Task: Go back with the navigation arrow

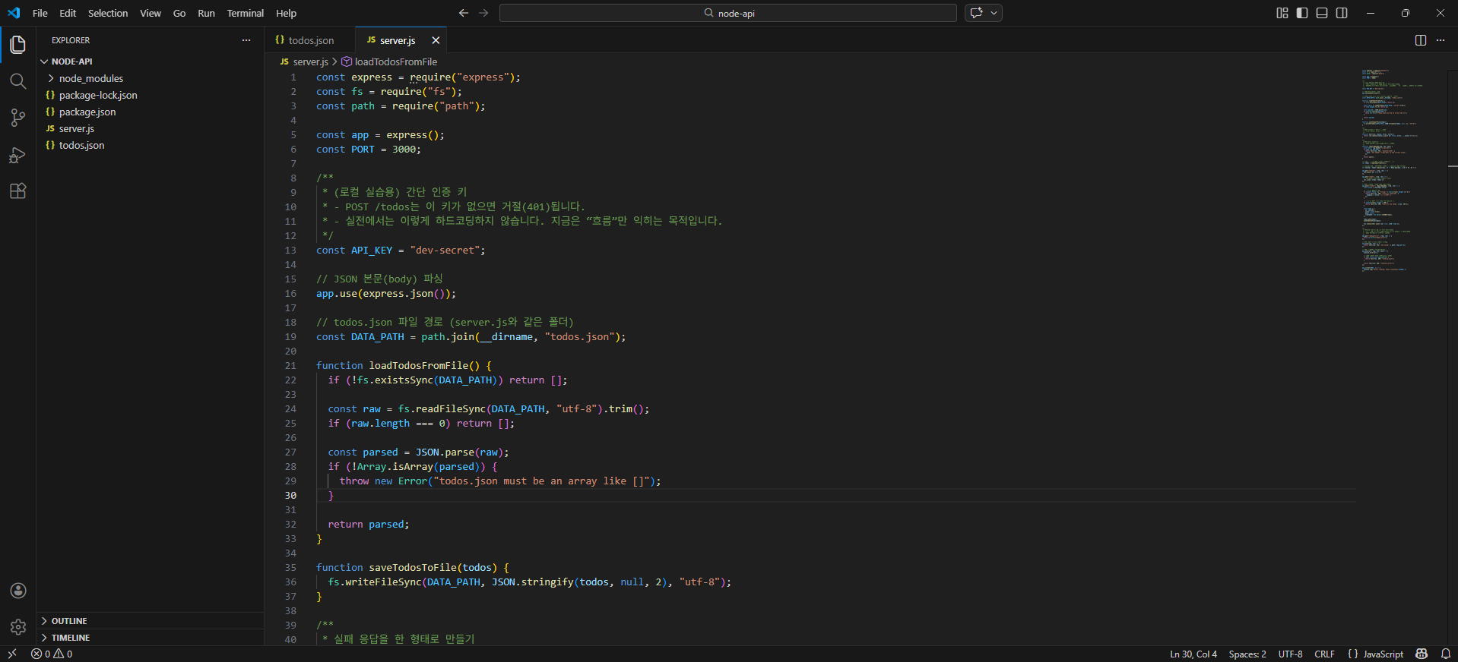Action: pos(464,13)
